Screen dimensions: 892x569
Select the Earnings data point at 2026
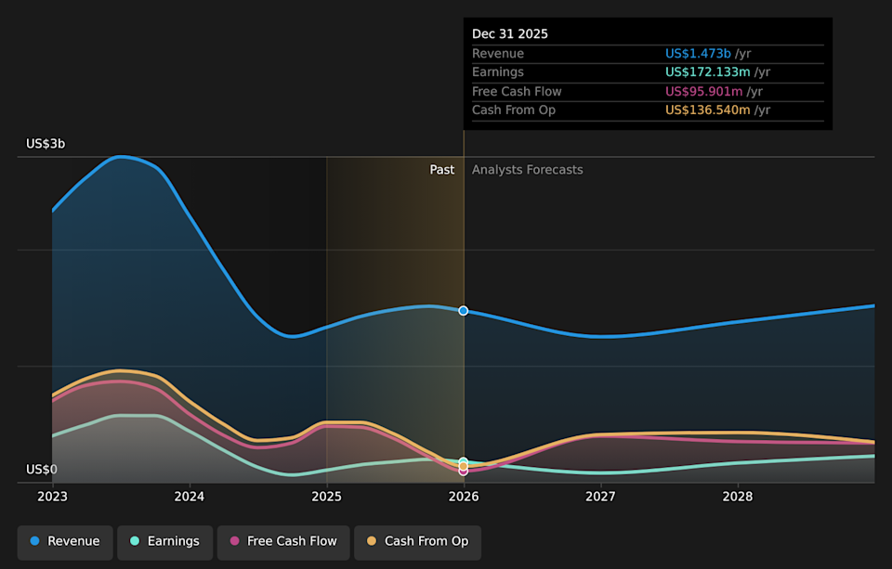point(464,461)
